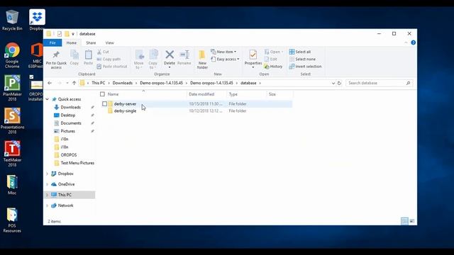Open the New item dropdown
This screenshot has width=454, height=255.
pyautogui.click(x=223, y=52)
